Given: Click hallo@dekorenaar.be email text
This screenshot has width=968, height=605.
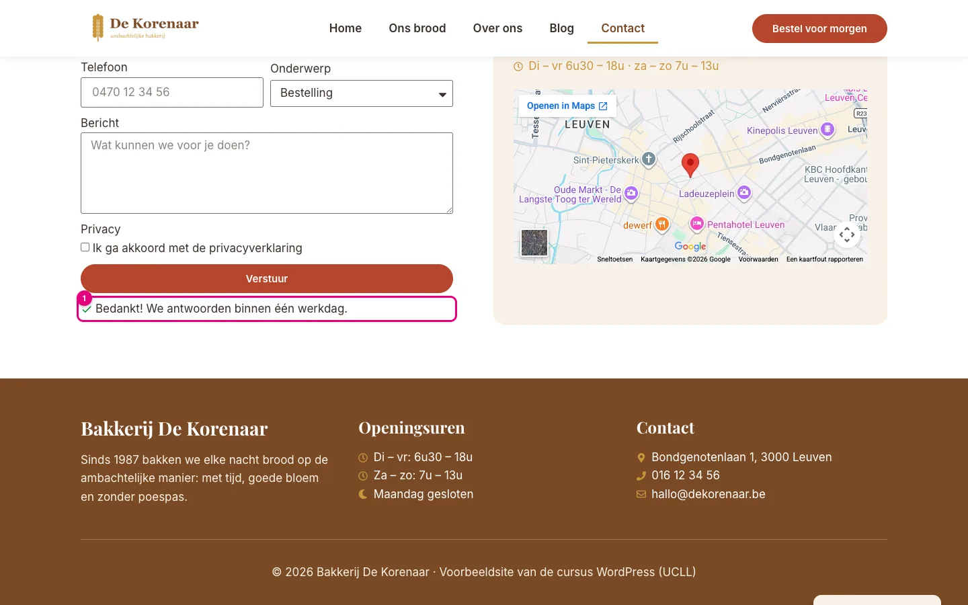Looking at the screenshot, I should coord(709,494).
